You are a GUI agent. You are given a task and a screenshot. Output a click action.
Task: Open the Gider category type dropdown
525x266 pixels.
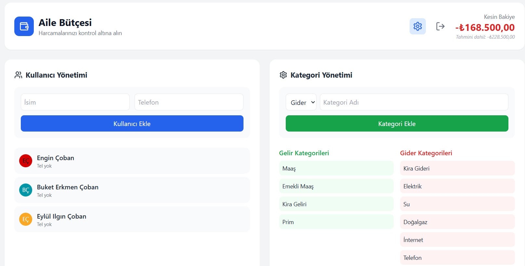point(301,102)
